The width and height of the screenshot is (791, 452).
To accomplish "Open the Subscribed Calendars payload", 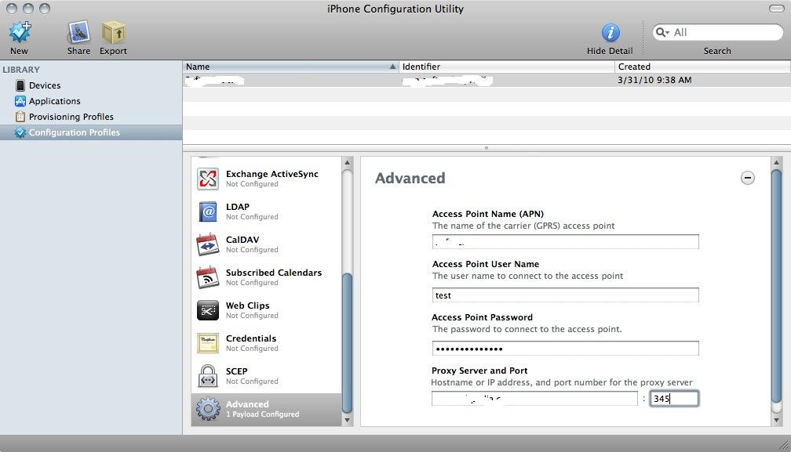I will tap(266, 277).
